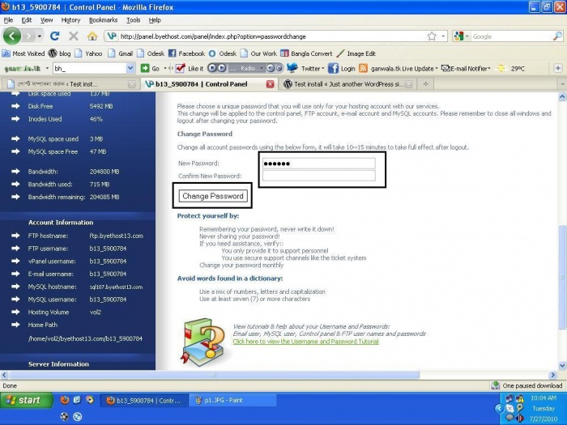
Task: Click the toolbar Facebook Login icon
Action: pos(333,68)
